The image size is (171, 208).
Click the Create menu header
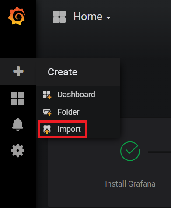click(63, 72)
